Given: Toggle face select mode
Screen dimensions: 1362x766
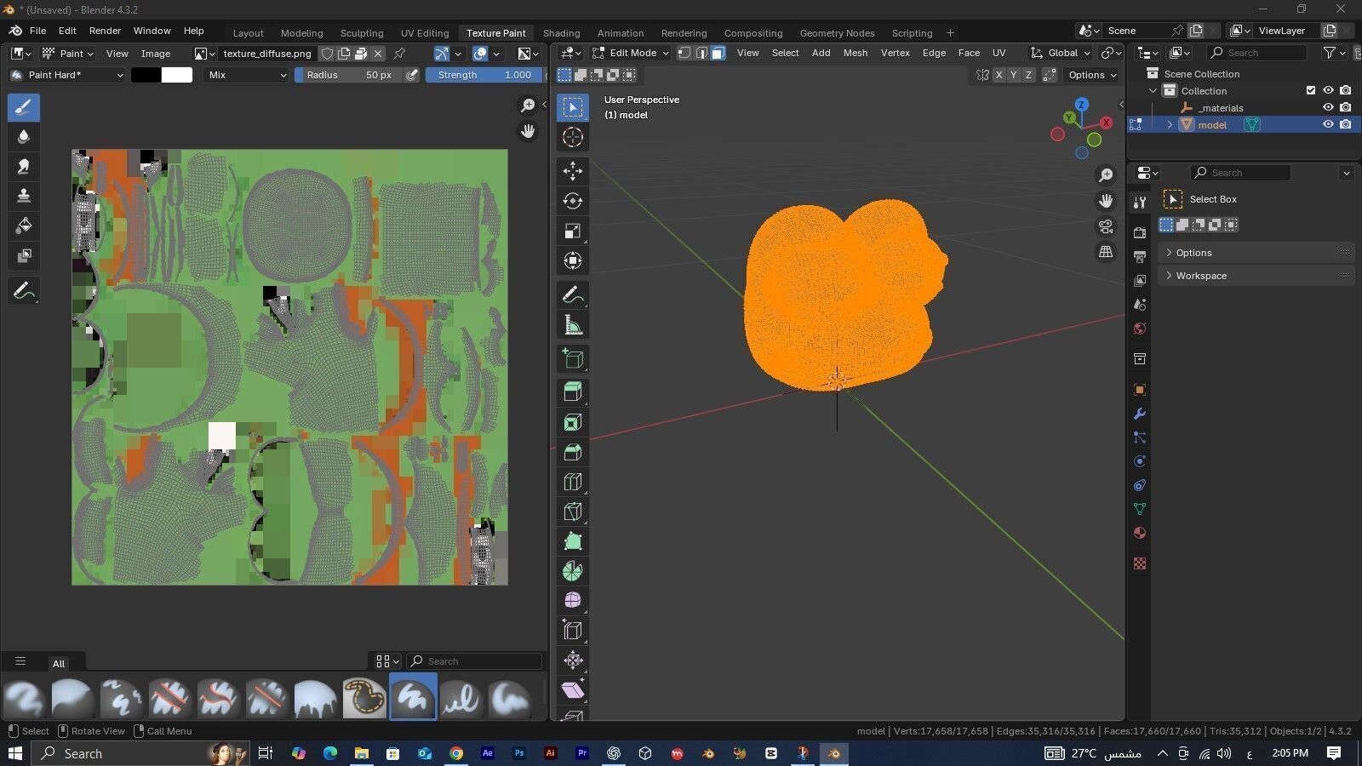Looking at the screenshot, I should [718, 53].
